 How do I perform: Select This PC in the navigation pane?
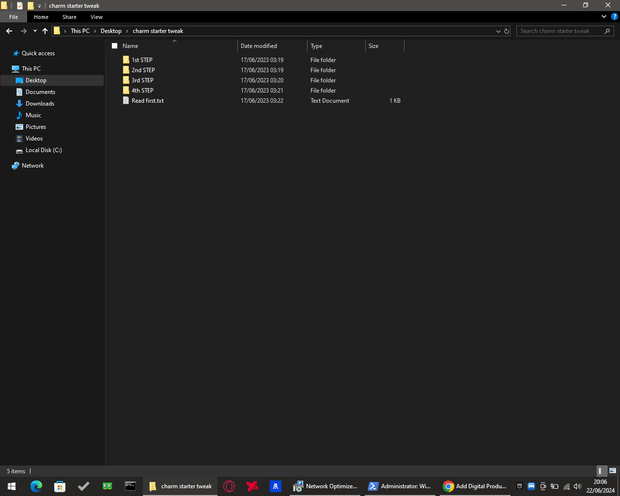(31, 69)
